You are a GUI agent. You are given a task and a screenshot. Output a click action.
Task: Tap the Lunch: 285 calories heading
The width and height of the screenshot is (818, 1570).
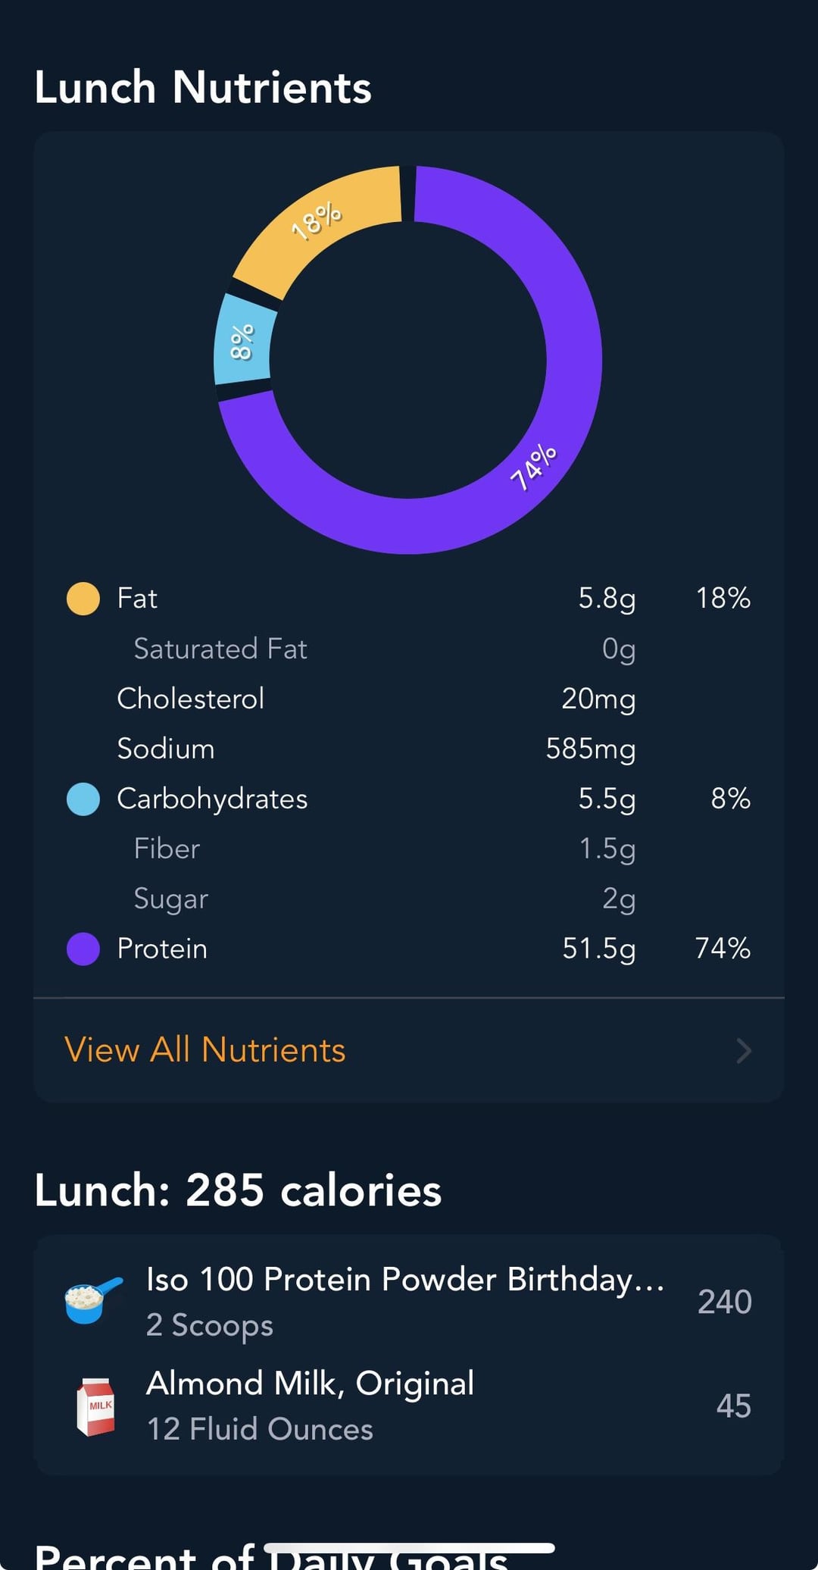click(x=238, y=1190)
